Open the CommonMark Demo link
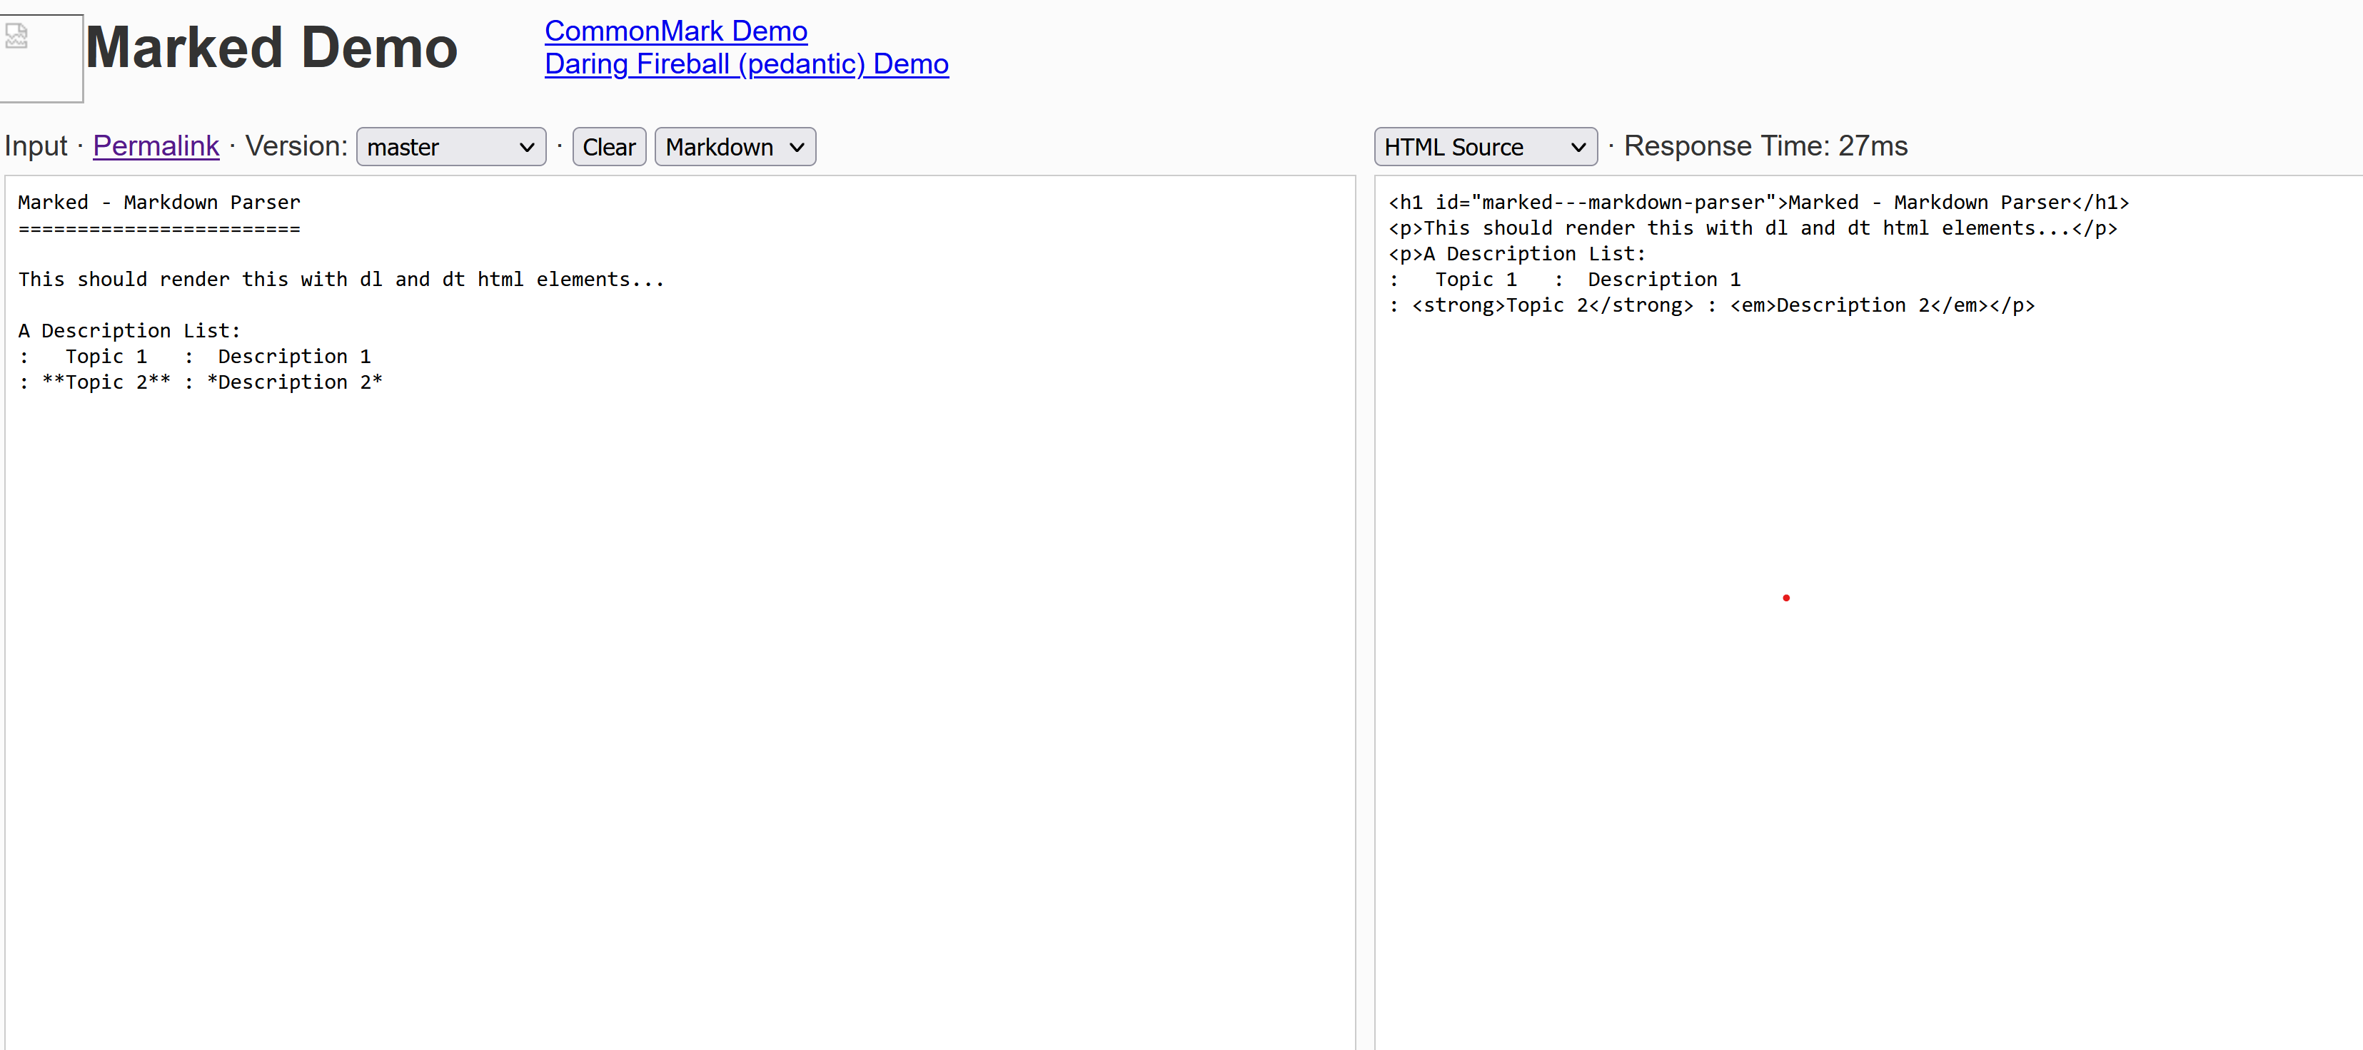Image resolution: width=2363 pixels, height=1050 pixels. [675, 30]
